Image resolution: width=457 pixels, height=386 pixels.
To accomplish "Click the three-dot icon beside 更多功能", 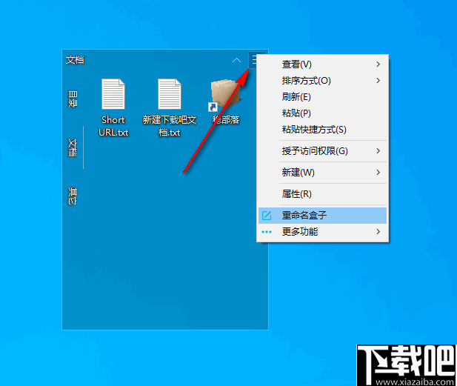I will tap(267, 232).
